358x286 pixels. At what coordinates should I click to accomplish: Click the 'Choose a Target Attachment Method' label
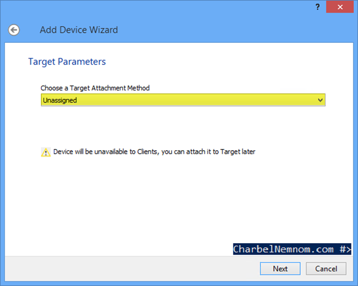pyautogui.click(x=95, y=88)
